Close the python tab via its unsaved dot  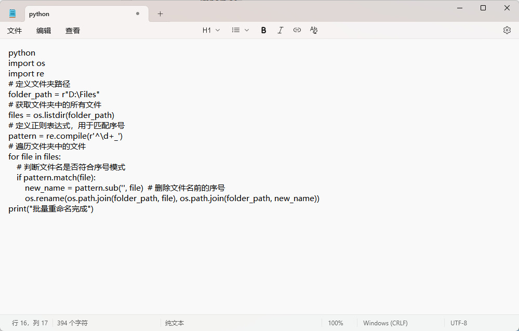pos(138,14)
